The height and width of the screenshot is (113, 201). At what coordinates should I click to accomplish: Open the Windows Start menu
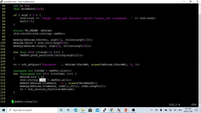coord(3,110)
